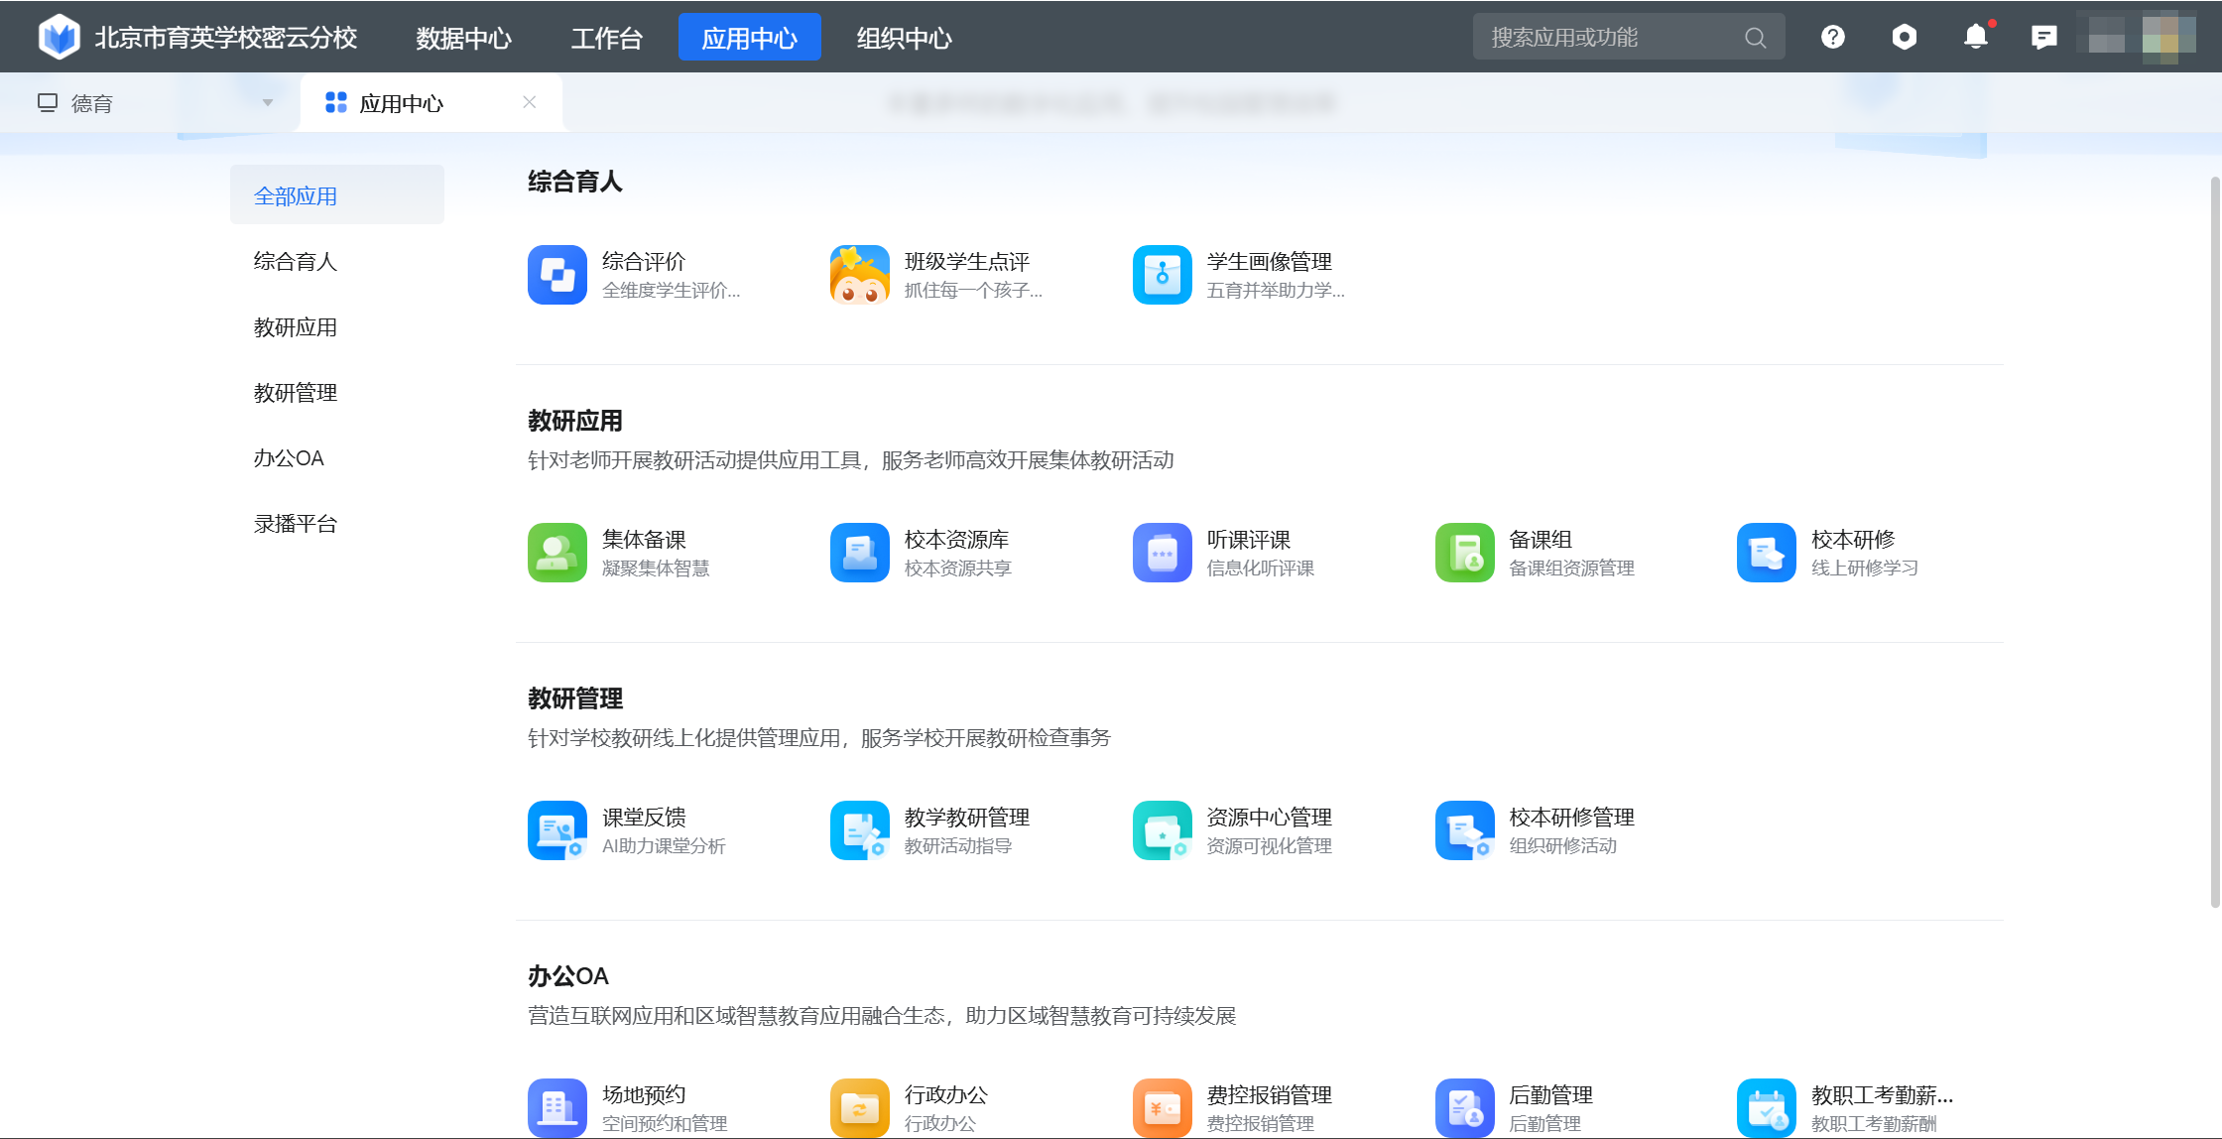
Task: Launch the 校本资源库 icon
Action: click(860, 553)
